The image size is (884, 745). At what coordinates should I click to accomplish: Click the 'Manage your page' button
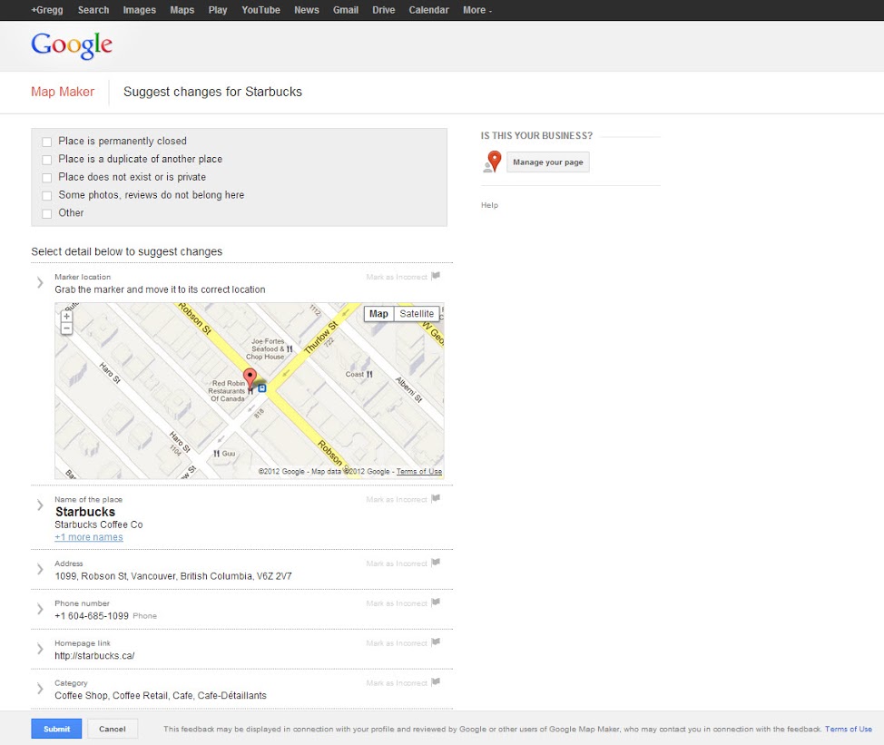point(548,162)
